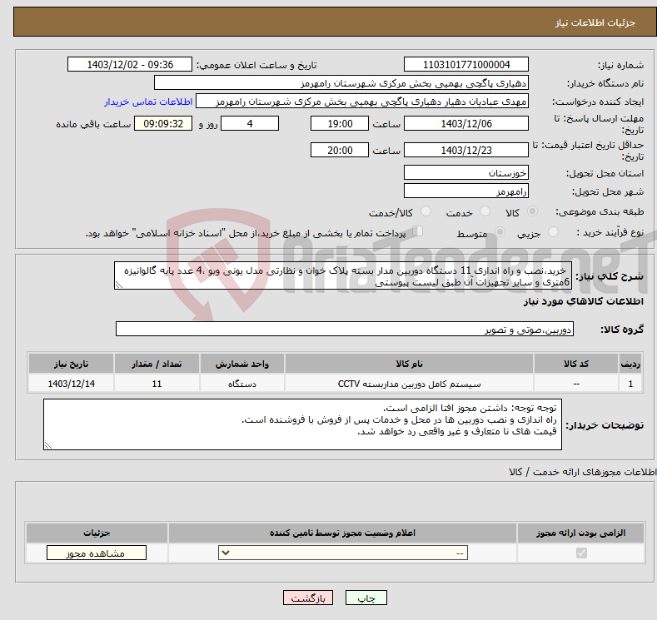The width and height of the screenshot is (657, 620).
Task: Click the unit cell دستگاه
Action: click(242, 384)
